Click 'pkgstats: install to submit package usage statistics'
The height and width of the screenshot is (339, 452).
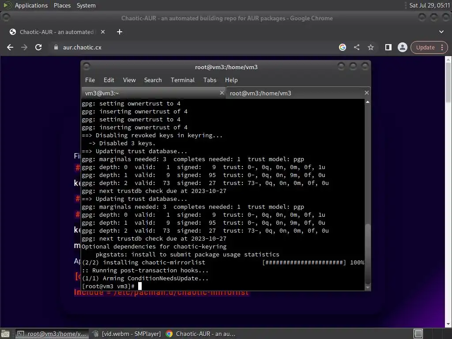coord(187,255)
